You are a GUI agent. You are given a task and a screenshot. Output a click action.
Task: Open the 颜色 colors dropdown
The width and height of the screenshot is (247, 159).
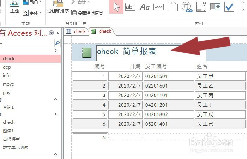[x=32, y=2]
